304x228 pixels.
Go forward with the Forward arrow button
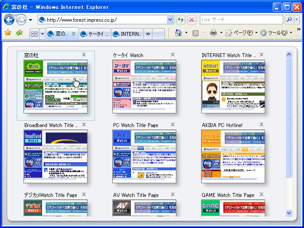coord(21,20)
